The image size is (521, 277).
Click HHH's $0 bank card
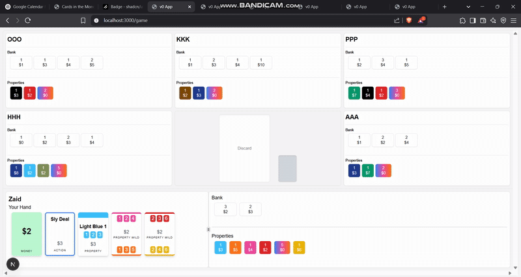(x=21, y=140)
